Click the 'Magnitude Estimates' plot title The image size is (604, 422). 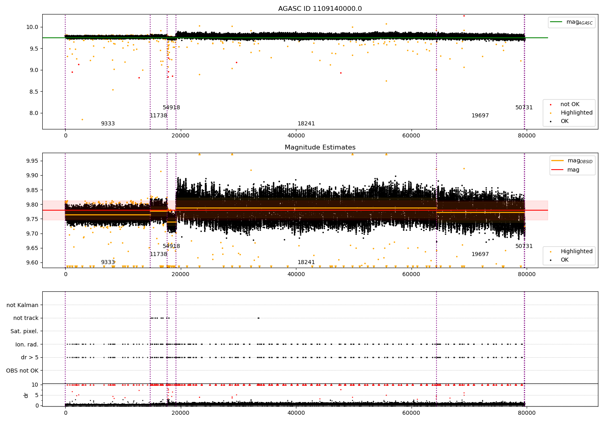[320, 147]
